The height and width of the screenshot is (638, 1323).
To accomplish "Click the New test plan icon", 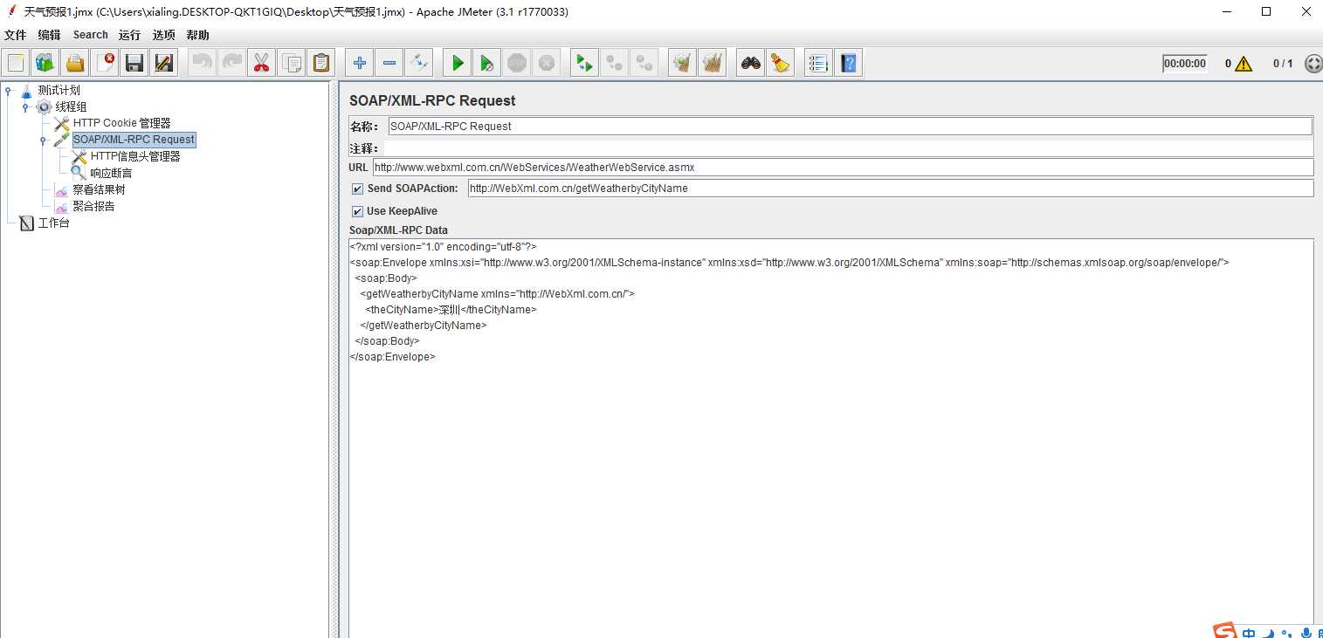I will click(x=16, y=63).
